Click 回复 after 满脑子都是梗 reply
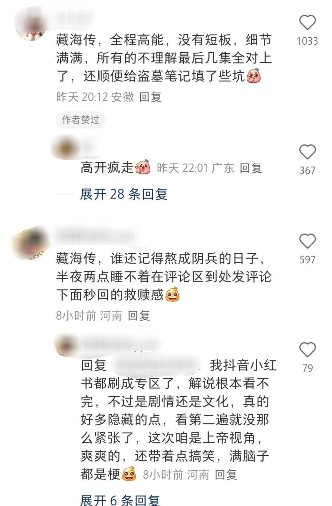This screenshot has width=332, height=506. click(x=226, y=475)
